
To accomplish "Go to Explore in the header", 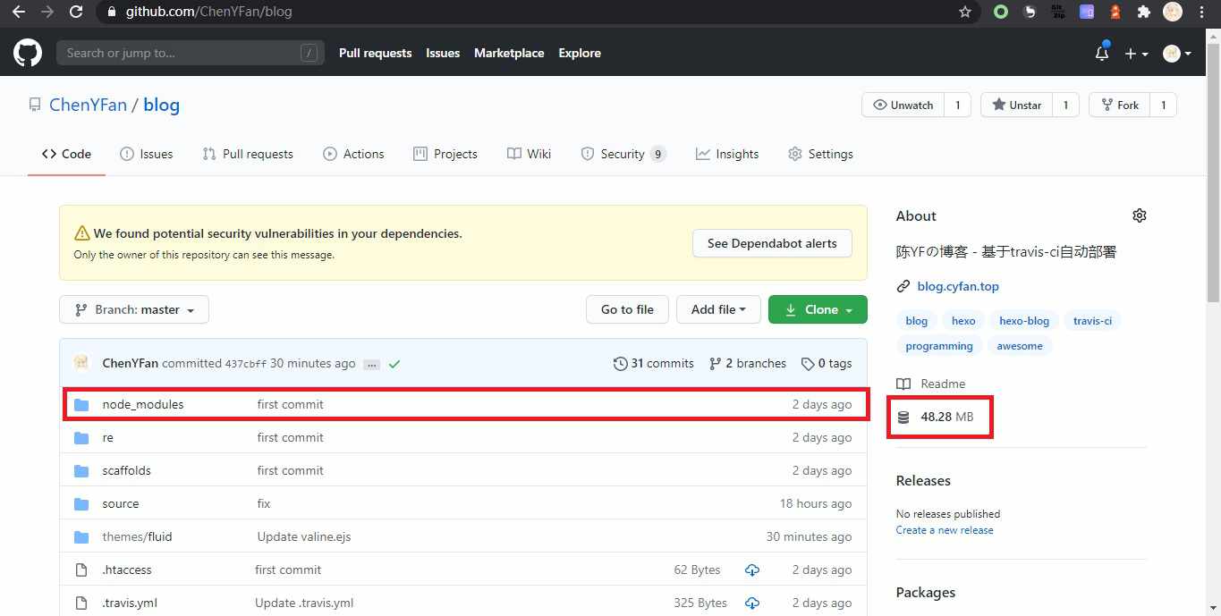I will [x=580, y=53].
